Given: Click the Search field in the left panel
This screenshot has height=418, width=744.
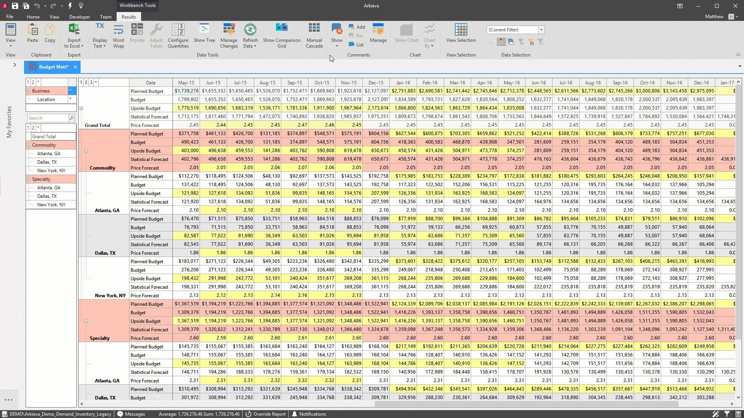Looking at the screenshot, I should tap(48, 118).
